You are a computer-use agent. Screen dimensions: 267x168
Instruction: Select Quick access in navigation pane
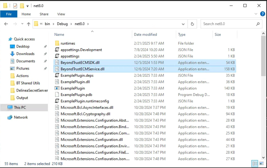point(24,39)
